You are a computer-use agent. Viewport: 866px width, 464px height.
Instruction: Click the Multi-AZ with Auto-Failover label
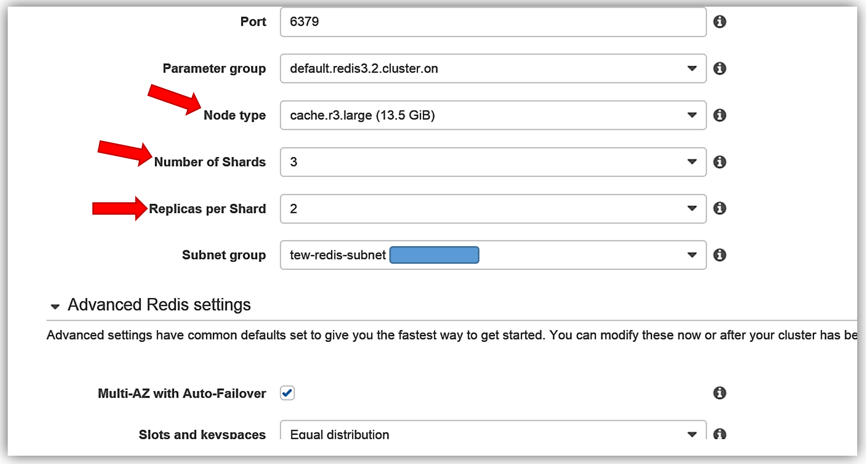pyautogui.click(x=181, y=393)
